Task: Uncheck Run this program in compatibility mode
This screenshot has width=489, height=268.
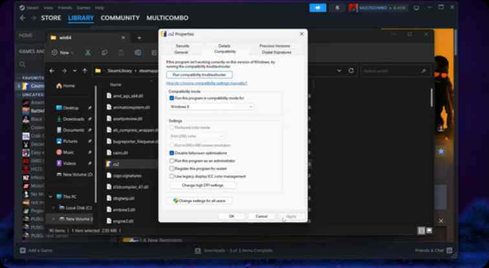Action: [171, 98]
